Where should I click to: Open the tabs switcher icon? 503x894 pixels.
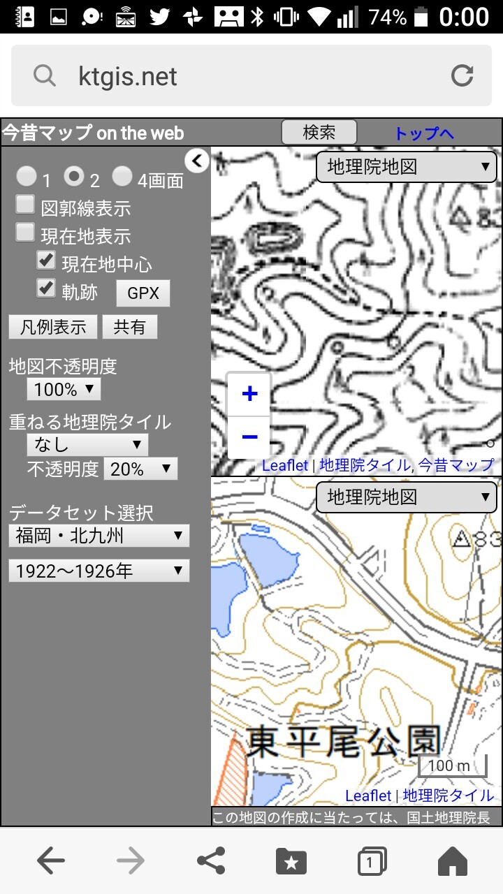pos(372,861)
